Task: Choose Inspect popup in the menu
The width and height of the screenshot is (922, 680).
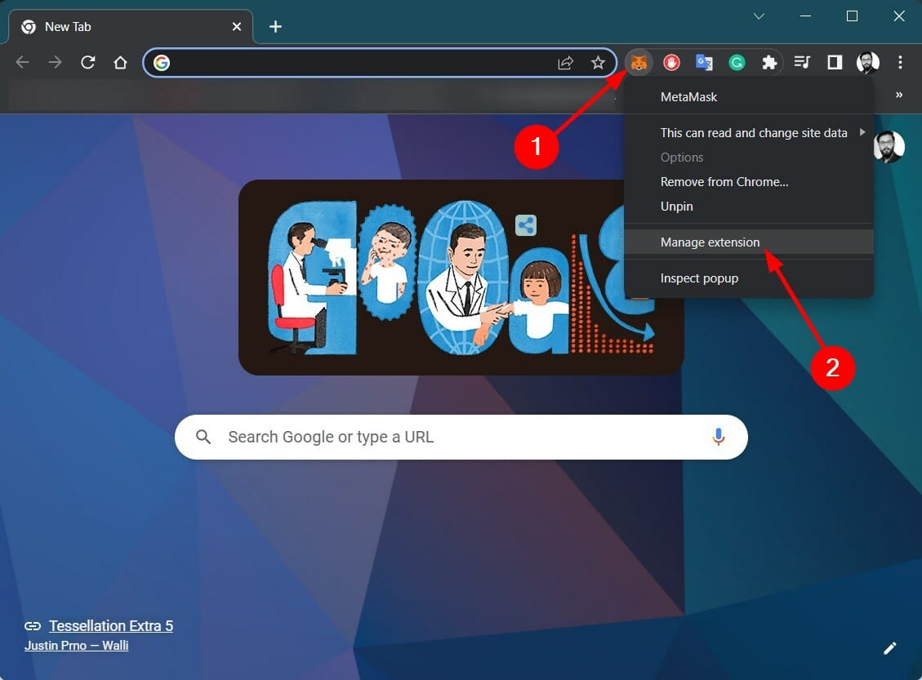Action: (699, 278)
